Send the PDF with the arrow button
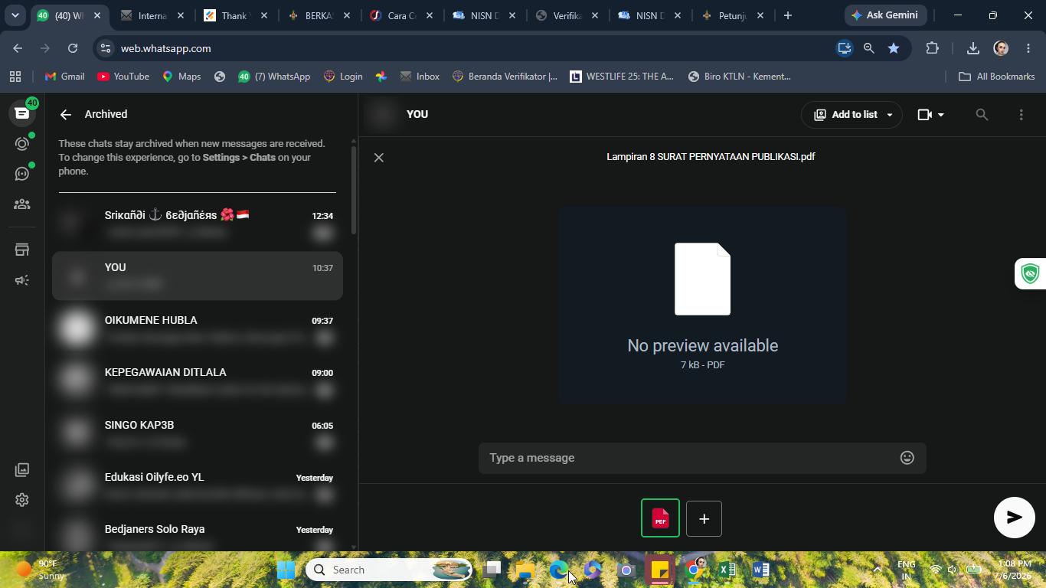The width and height of the screenshot is (1046, 588). point(1014,517)
